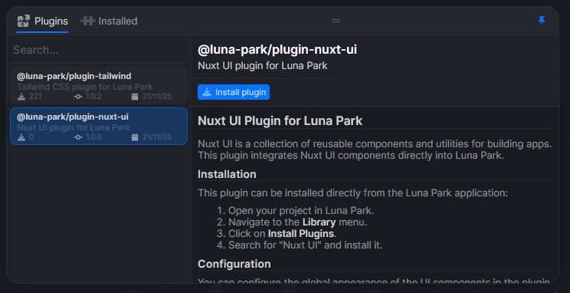Click the Install plugin button
This screenshot has width=570, height=293.
[x=234, y=92]
